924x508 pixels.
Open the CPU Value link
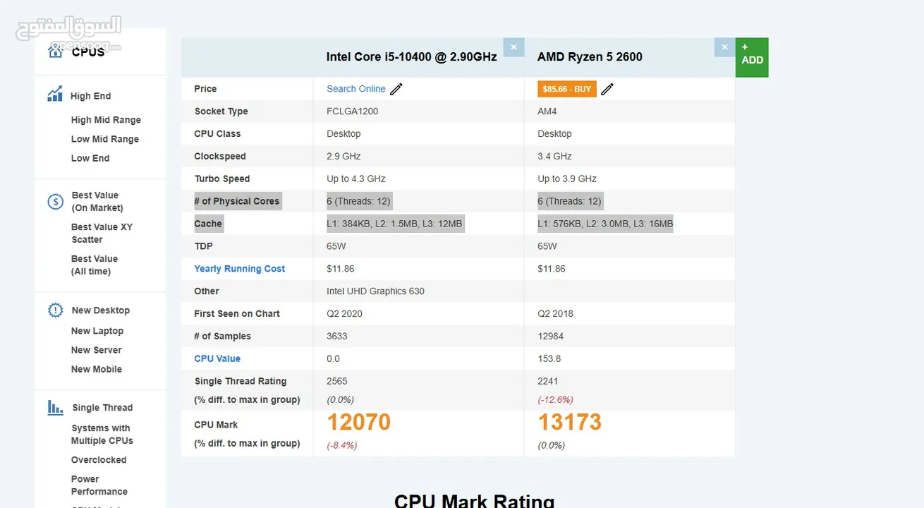click(x=217, y=358)
